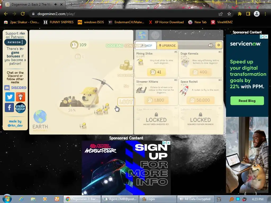This screenshot has width=271, height=203.
Task: Close the ServiceNow ad
Action: point(266,36)
